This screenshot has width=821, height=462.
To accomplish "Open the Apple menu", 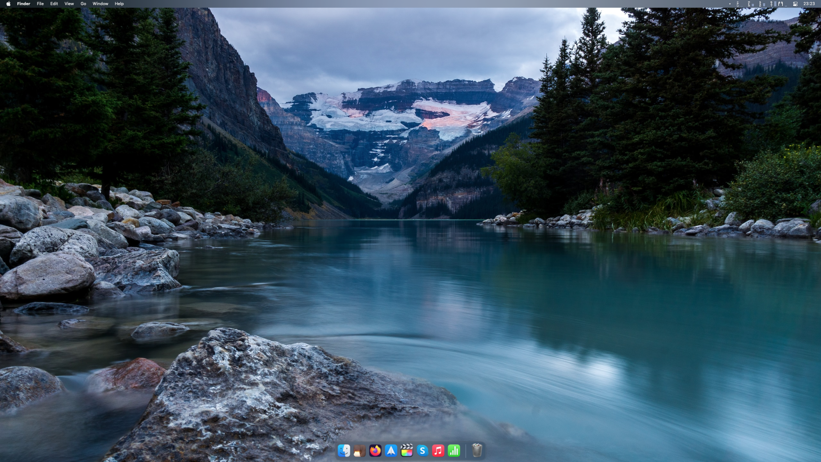I will 8,4.
